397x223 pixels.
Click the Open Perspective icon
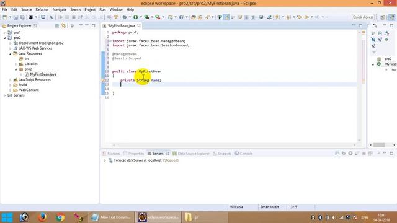point(383,17)
